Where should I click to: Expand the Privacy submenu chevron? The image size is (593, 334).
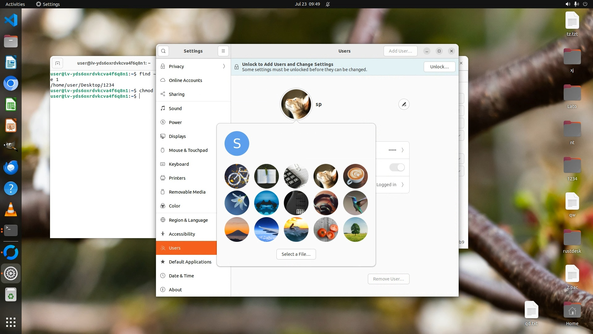click(x=224, y=66)
